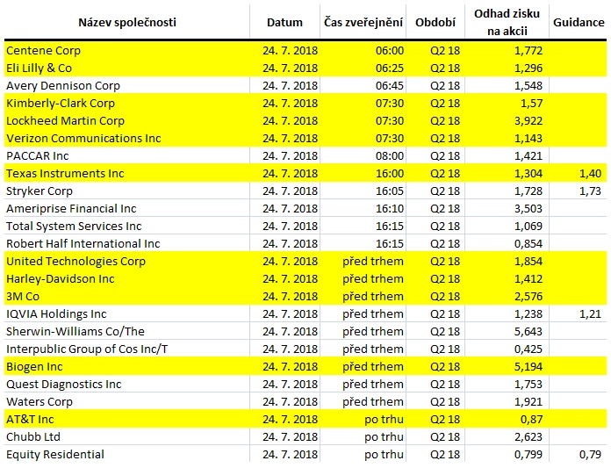The height and width of the screenshot is (468, 611).
Task: Select the 06:25 time for Eli Lilly
Action: [x=390, y=68]
